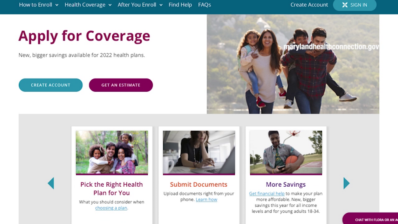Click the teal CREATE ACCOUNT button
This screenshot has height=224, width=398.
tap(51, 85)
